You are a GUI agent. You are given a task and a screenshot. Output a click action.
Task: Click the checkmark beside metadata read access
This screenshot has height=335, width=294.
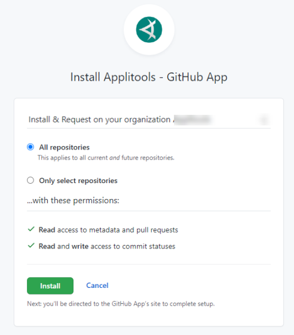(31, 229)
